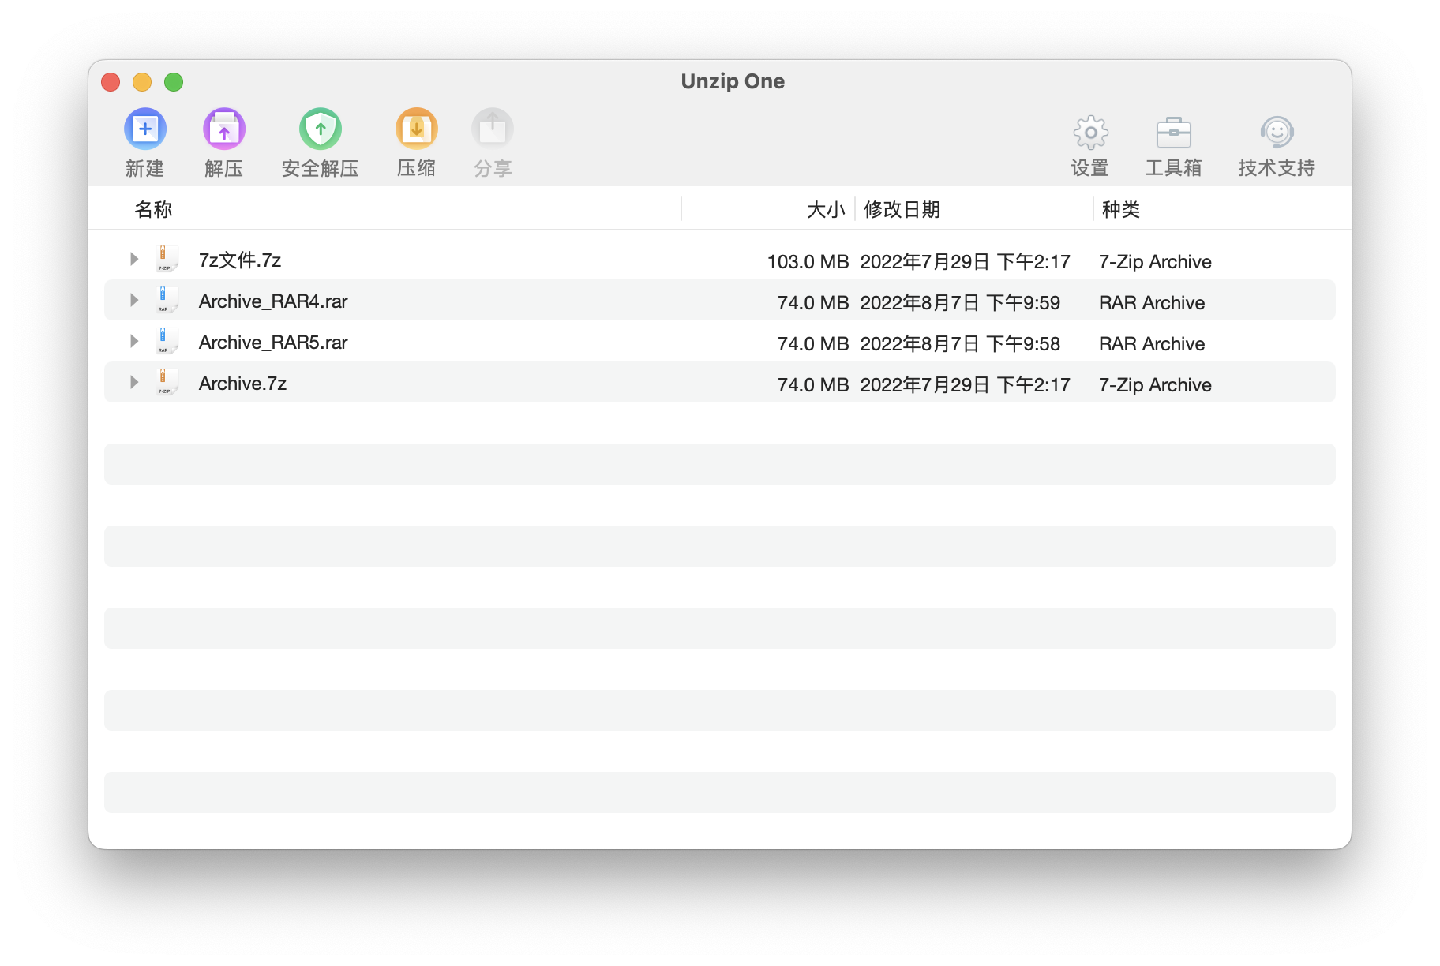
Task: Sort files by the 名称 column
Action: pyautogui.click(x=152, y=209)
